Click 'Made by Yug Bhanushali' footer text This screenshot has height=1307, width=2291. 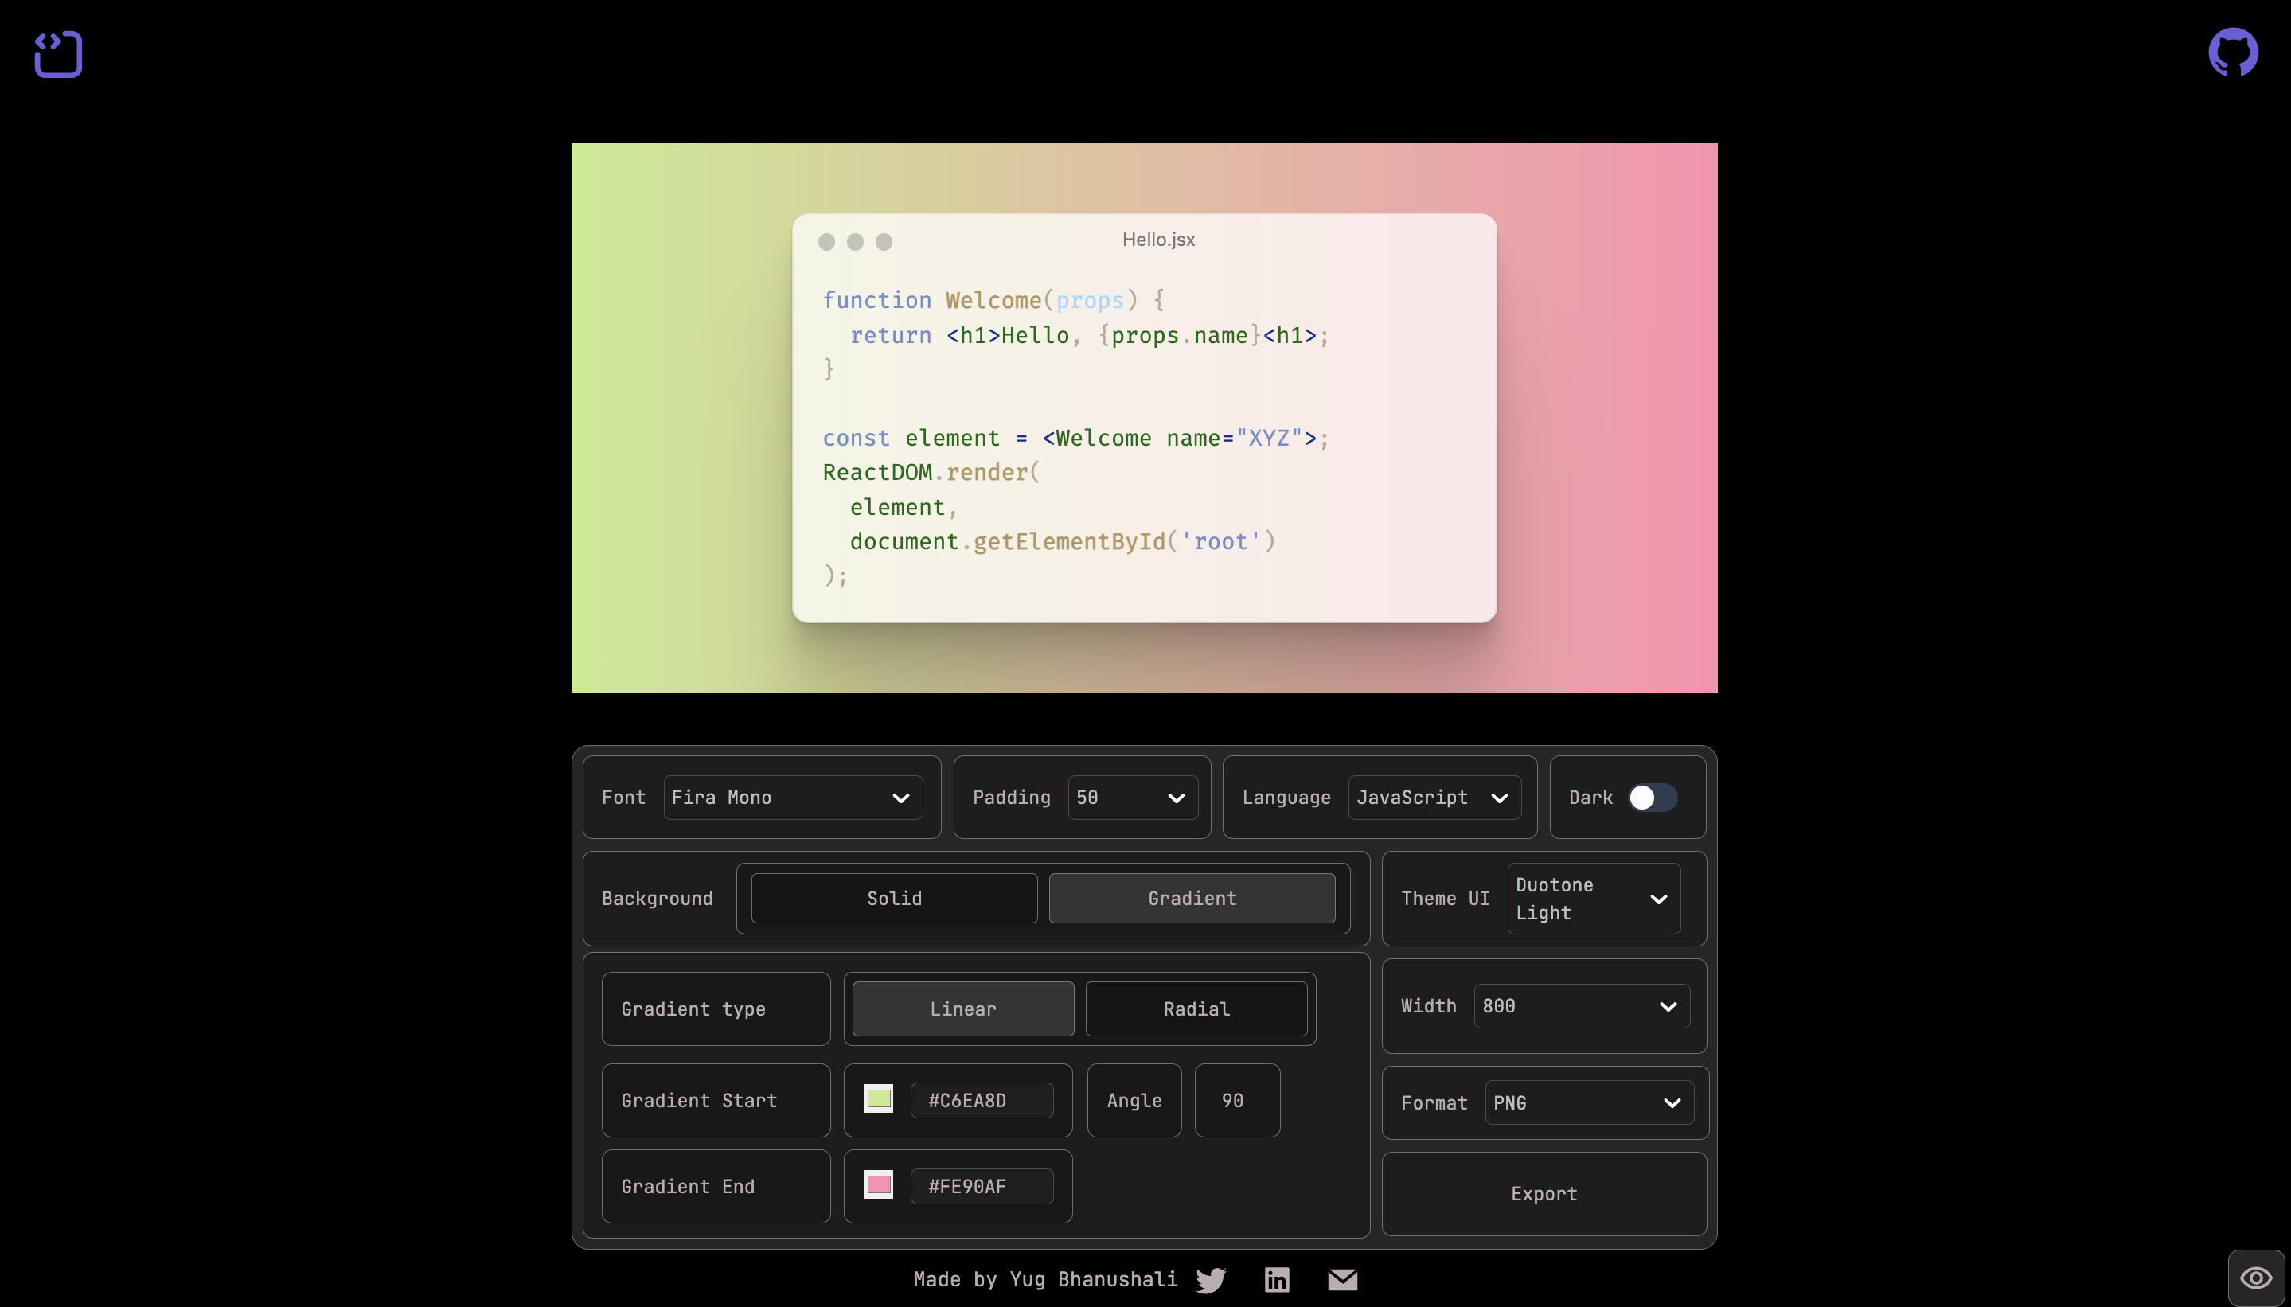[1045, 1279]
